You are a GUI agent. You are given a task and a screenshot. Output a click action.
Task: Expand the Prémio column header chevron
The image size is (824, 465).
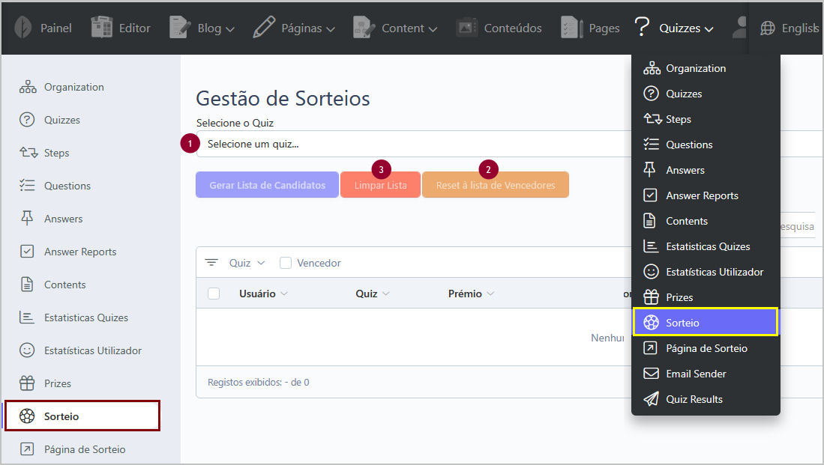coord(490,294)
